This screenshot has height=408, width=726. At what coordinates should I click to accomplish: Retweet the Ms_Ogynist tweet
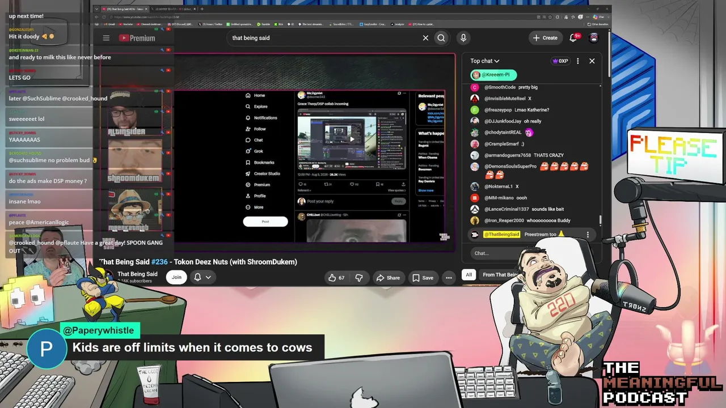tap(327, 184)
